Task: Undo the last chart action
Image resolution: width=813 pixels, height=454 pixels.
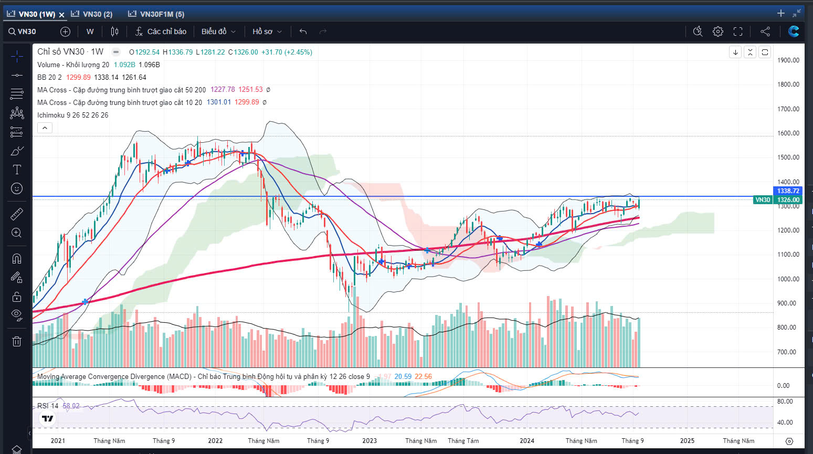Action: (x=303, y=31)
